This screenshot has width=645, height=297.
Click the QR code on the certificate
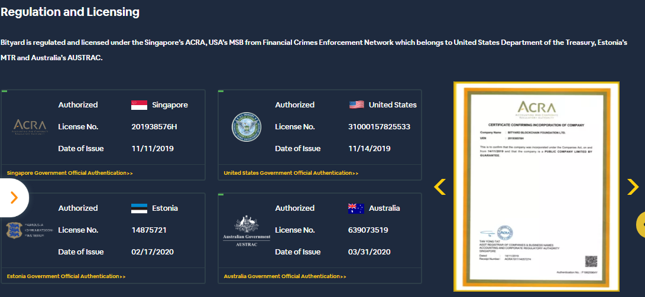[x=591, y=261]
